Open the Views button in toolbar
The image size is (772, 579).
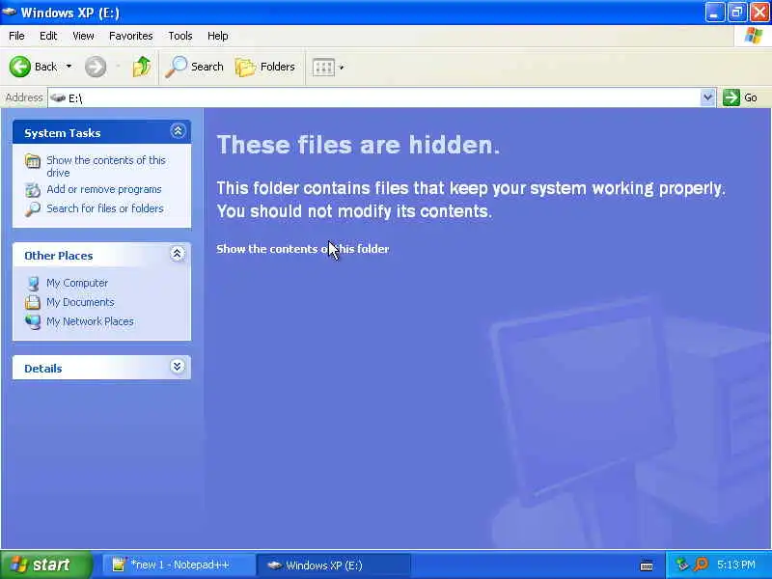click(323, 67)
